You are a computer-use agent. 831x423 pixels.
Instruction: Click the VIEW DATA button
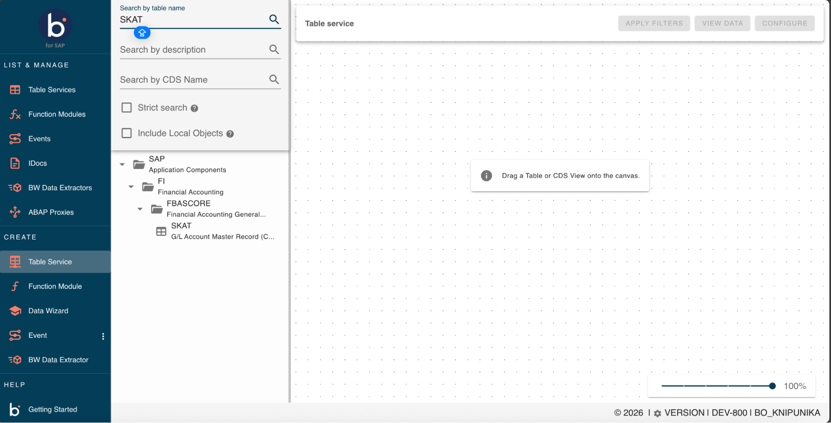point(722,24)
